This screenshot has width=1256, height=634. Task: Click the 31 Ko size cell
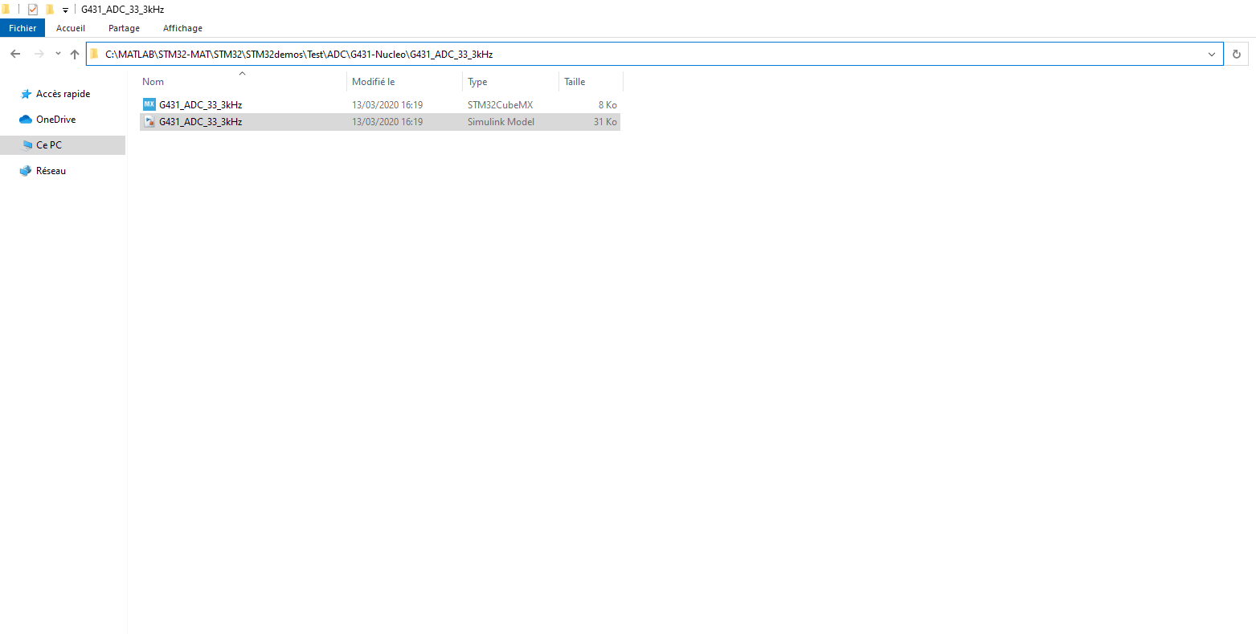coord(605,122)
